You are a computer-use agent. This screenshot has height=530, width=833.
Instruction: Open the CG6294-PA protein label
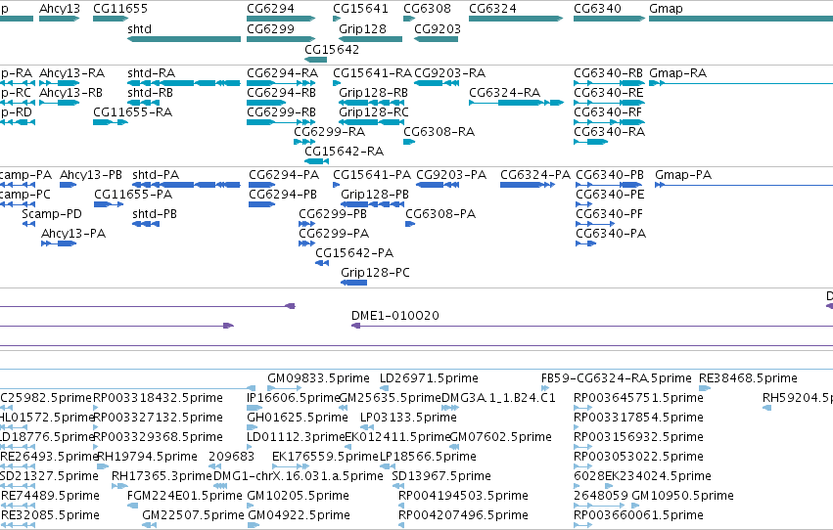[x=284, y=175]
